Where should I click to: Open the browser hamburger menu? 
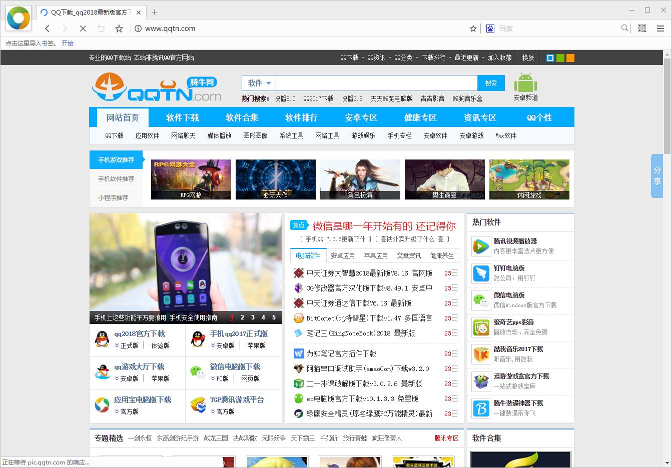click(x=660, y=28)
